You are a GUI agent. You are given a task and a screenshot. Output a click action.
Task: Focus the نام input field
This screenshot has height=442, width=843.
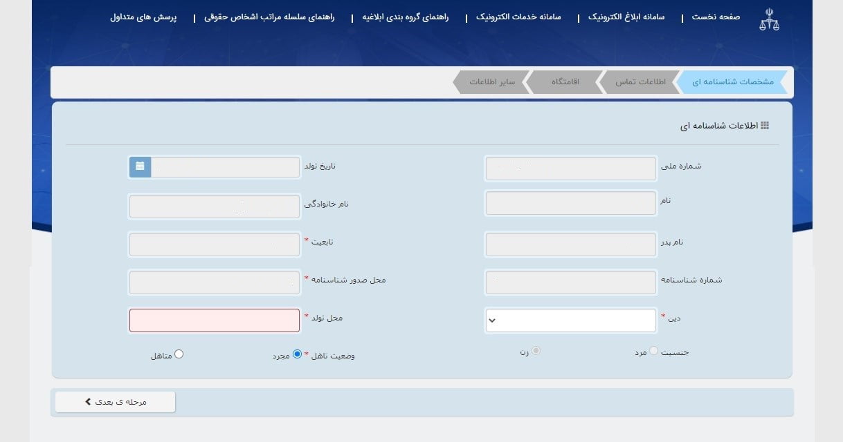pos(571,203)
